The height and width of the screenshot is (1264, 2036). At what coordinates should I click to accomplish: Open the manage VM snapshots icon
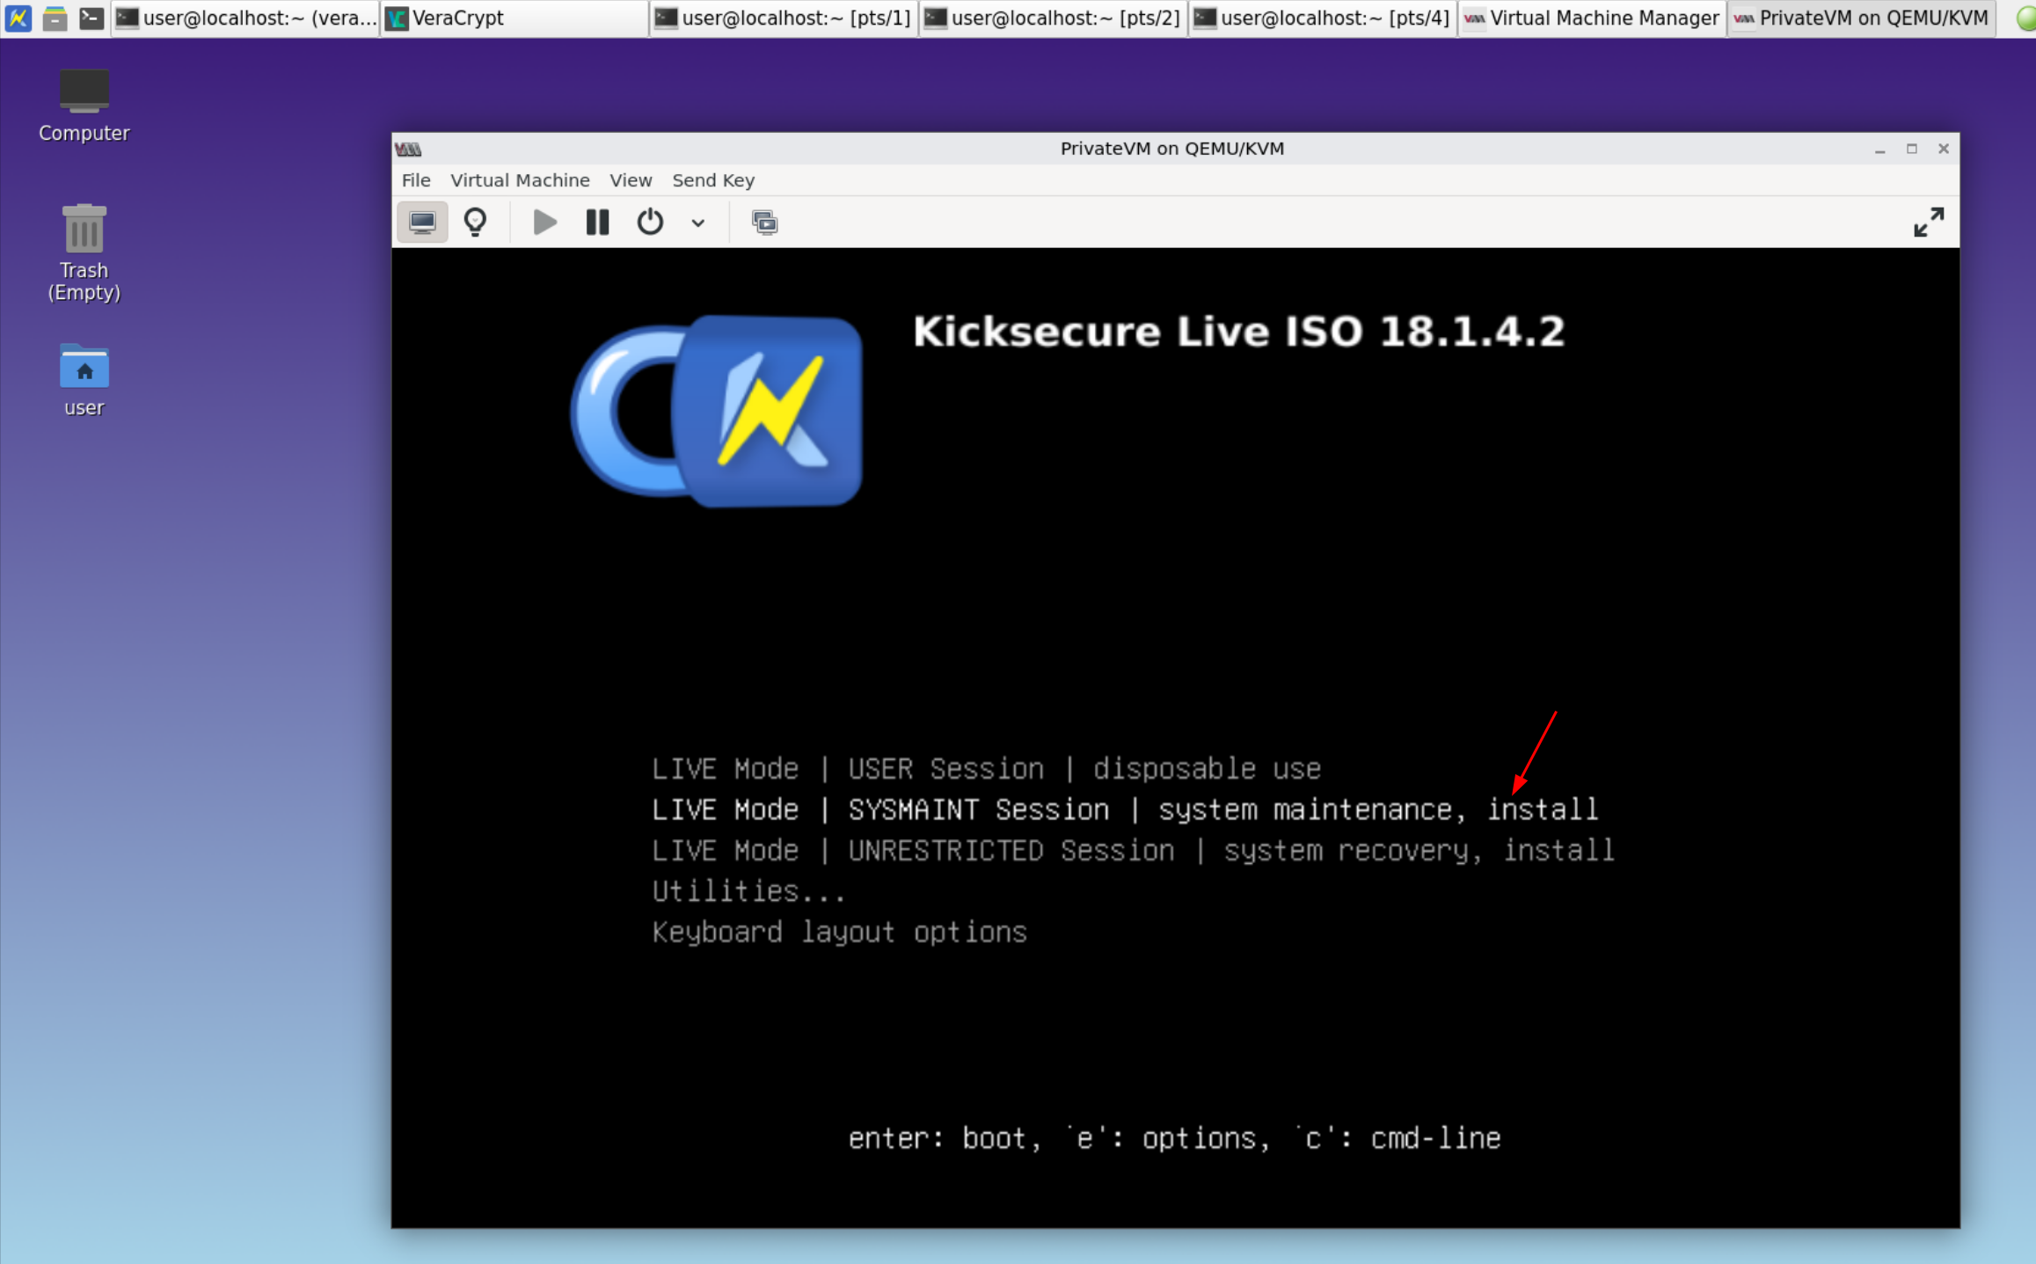click(764, 222)
